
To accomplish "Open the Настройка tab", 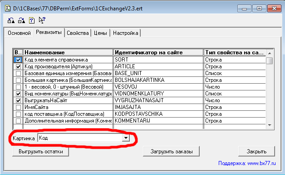I will click(125, 33).
